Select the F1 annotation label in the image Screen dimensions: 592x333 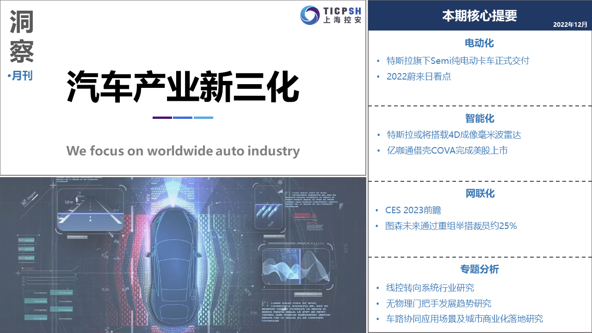pos(287,193)
